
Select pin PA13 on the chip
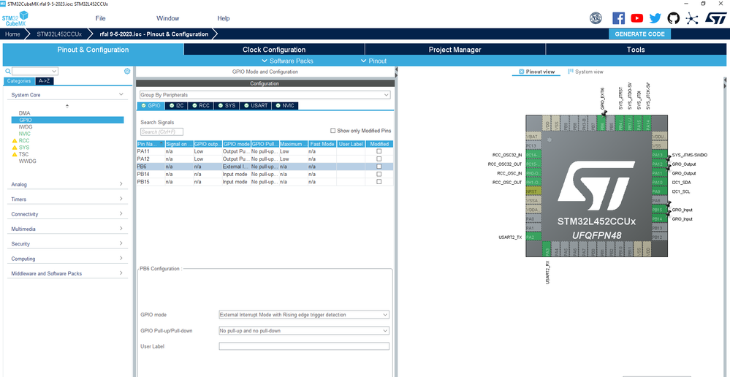658,155
